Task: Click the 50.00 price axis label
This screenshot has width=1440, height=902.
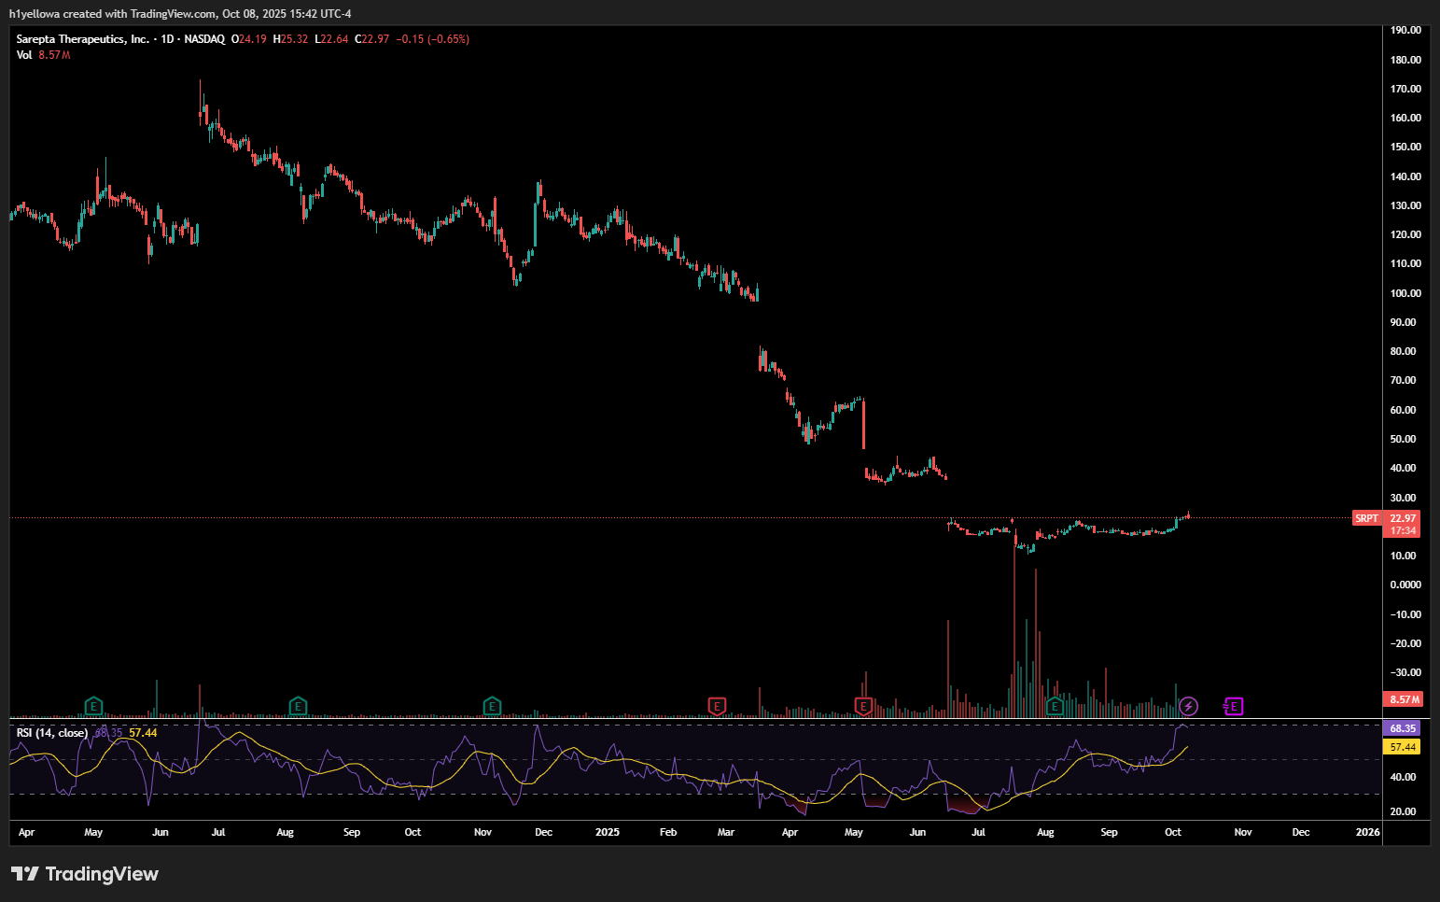Action: tap(1403, 439)
